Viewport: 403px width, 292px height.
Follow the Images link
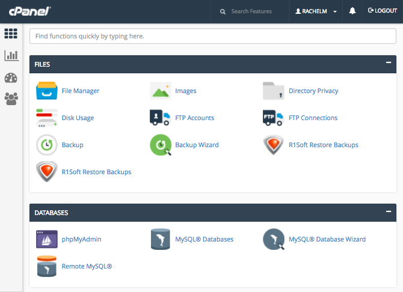pyautogui.click(x=186, y=91)
